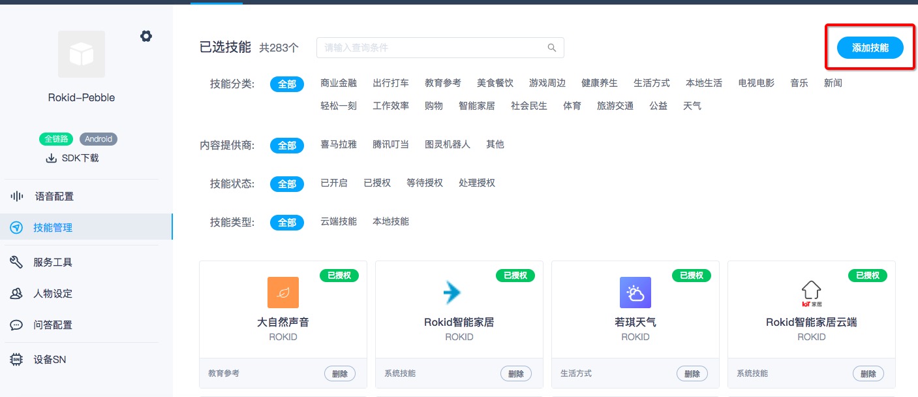The image size is (918, 397).
Task: Select 全部 for 内容提供商
Action: click(x=287, y=145)
